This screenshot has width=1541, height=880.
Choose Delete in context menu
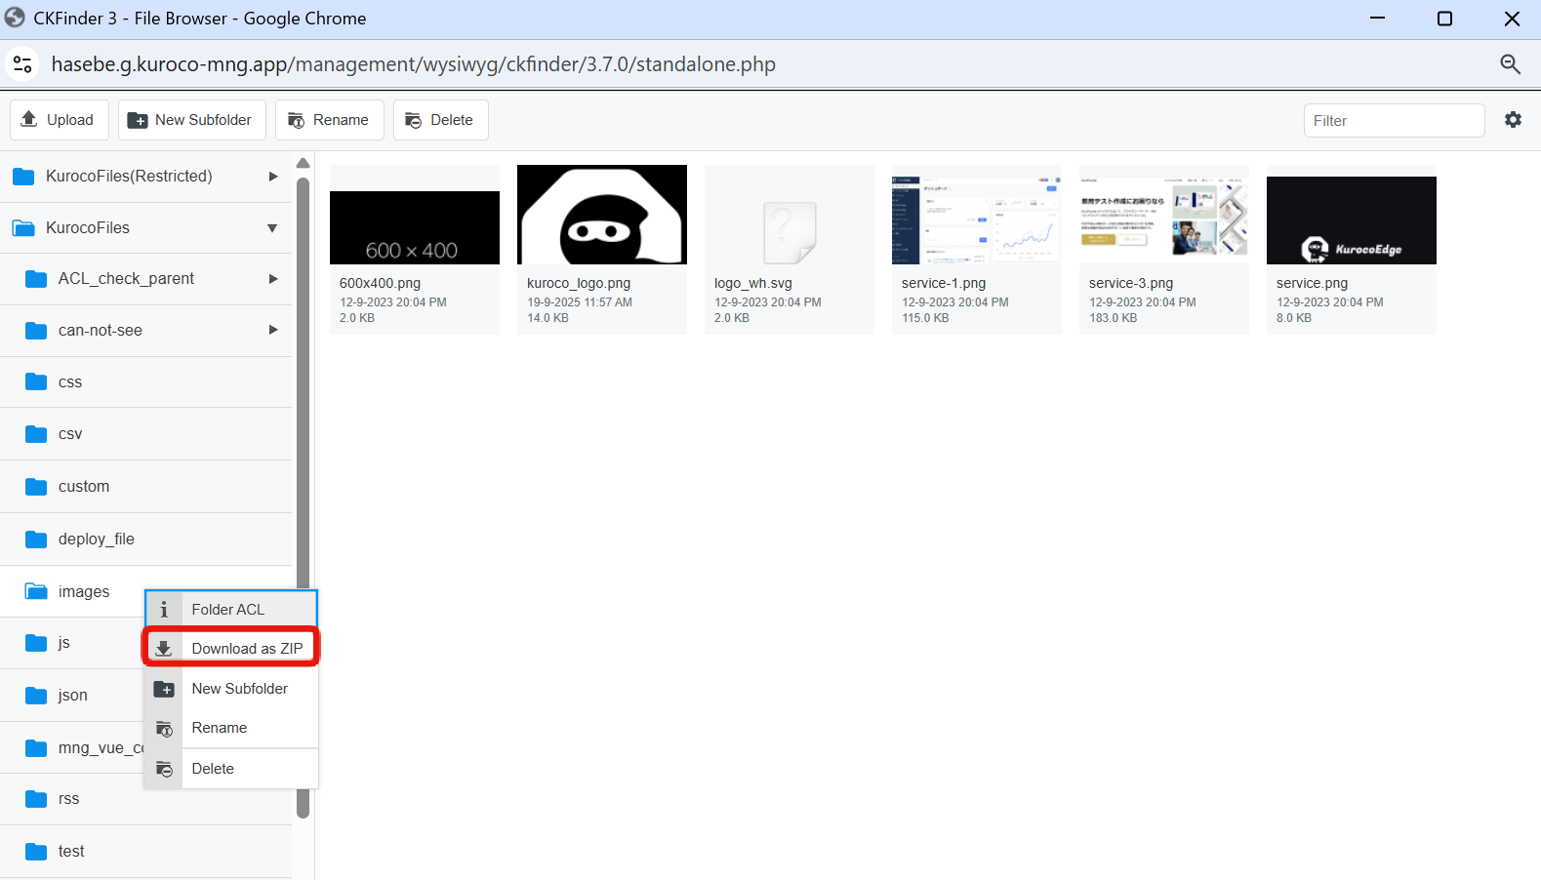pos(231,769)
